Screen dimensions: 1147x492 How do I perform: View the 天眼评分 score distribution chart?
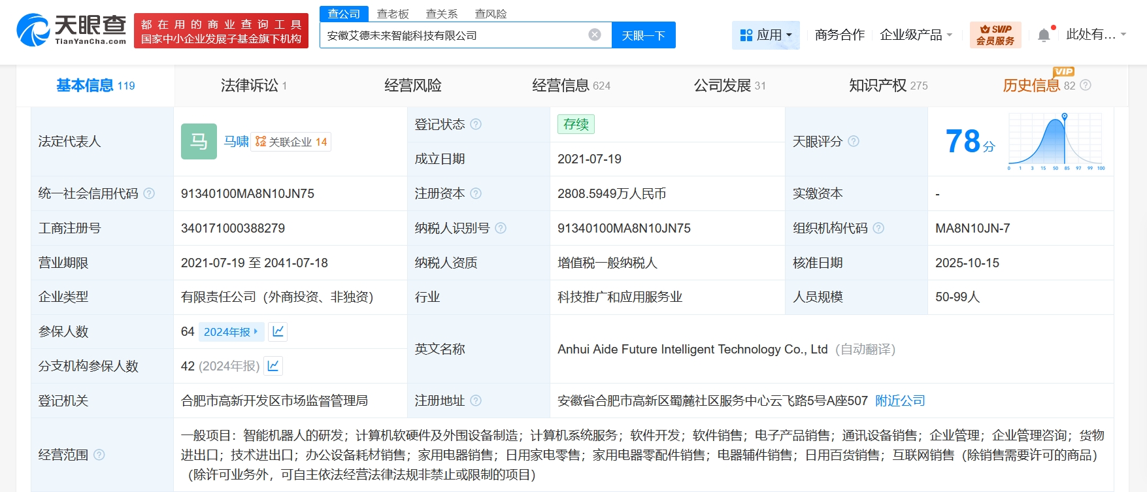click(1056, 141)
